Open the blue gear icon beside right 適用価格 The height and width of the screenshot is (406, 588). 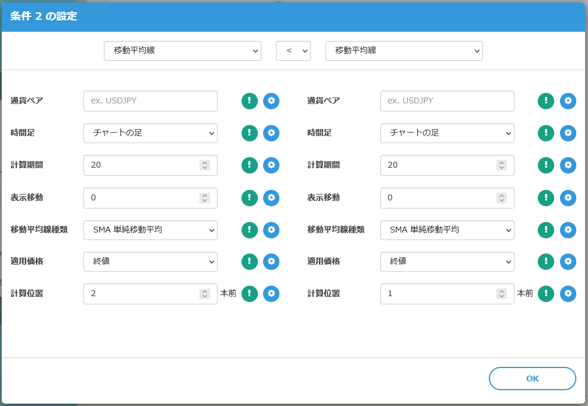pos(568,262)
